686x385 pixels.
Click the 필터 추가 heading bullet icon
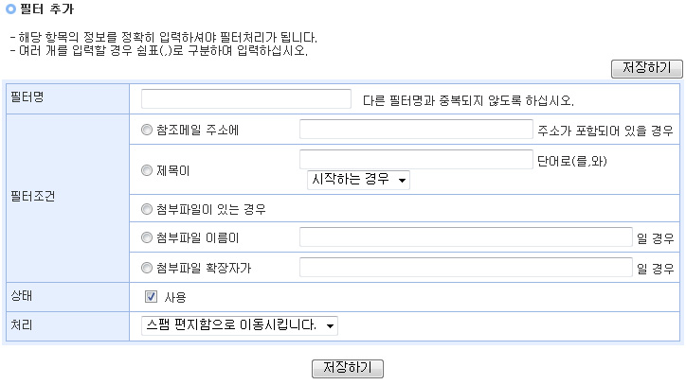coord(9,9)
